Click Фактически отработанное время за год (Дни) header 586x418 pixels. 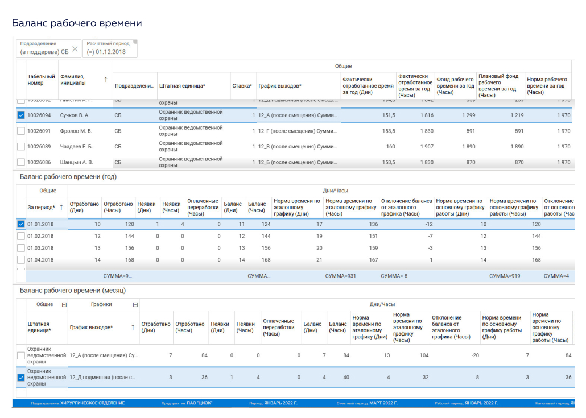368,86
